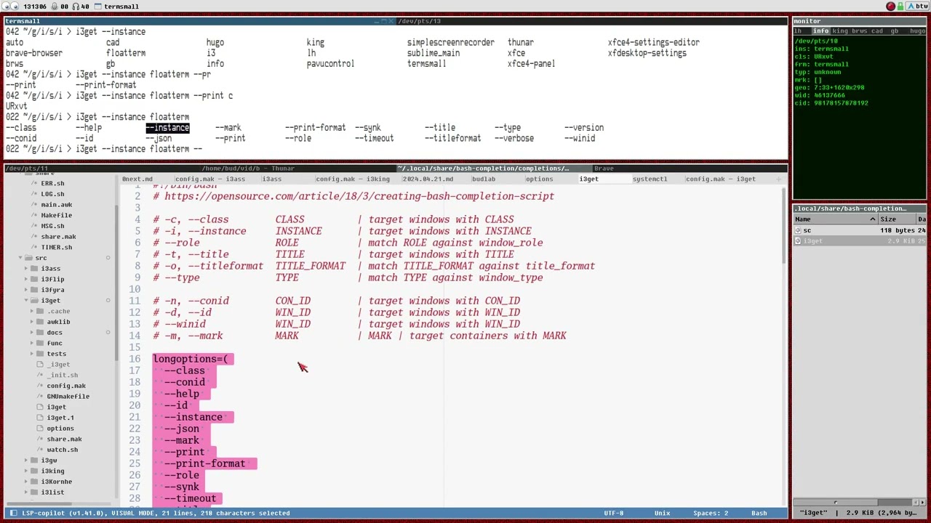Screen dimensions: 931x523
Task: Click the sc file row in Thunar
Action: click(x=860, y=230)
